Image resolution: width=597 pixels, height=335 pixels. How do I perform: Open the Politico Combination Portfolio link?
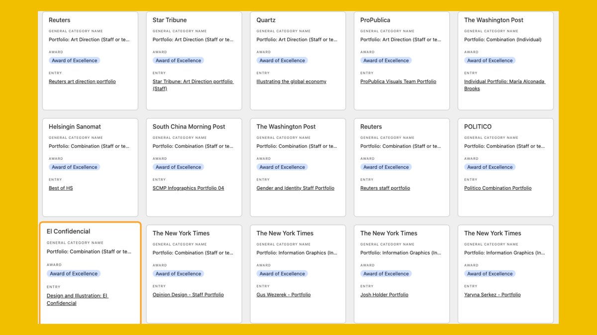tap(497, 188)
